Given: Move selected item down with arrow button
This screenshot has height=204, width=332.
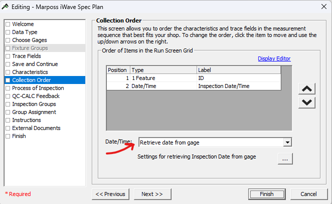Looking at the screenshot, I should tap(307, 102).
